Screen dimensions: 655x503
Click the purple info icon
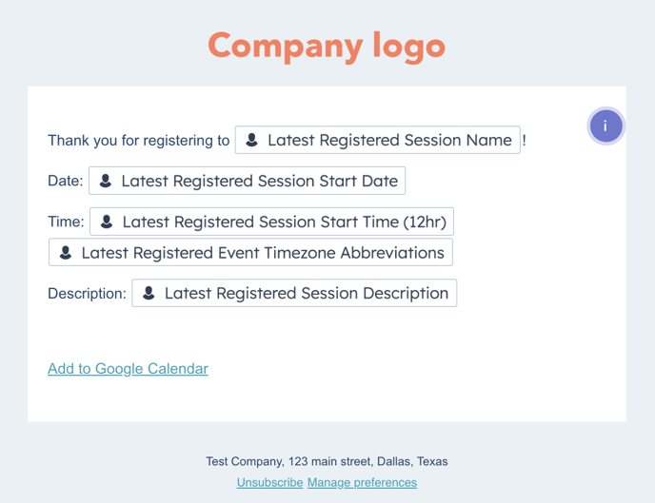coord(605,126)
